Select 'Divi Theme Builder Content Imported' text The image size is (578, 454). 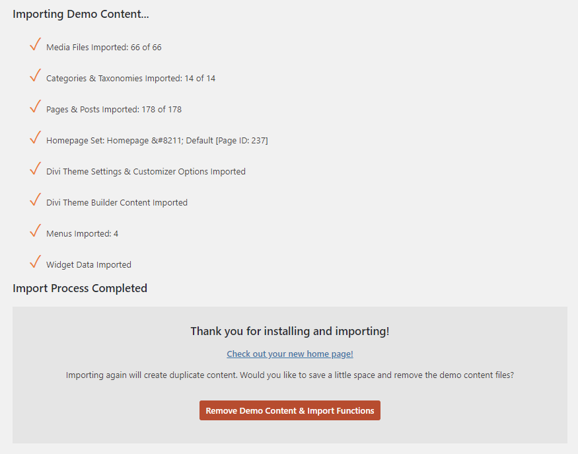[116, 203]
